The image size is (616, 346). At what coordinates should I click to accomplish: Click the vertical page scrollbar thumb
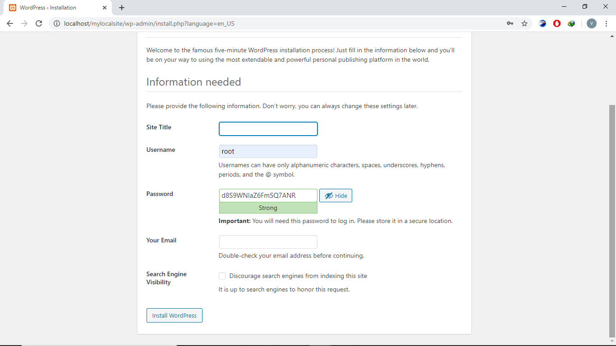[x=612, y=221]
